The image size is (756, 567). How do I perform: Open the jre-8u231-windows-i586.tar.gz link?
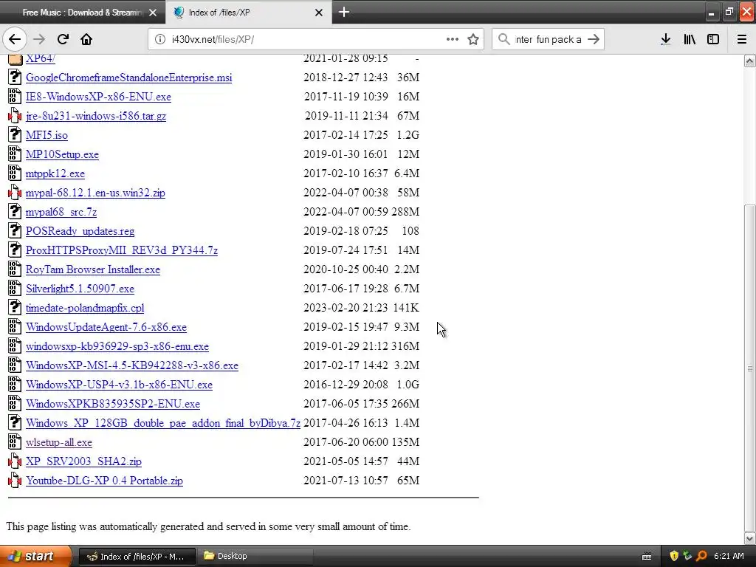click(96, 116)
